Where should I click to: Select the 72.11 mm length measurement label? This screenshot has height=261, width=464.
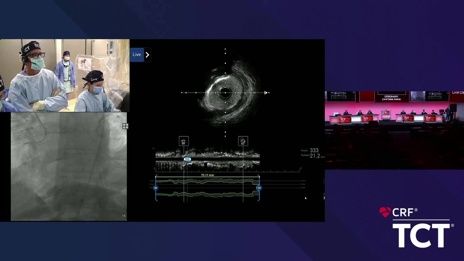point(207,175)
